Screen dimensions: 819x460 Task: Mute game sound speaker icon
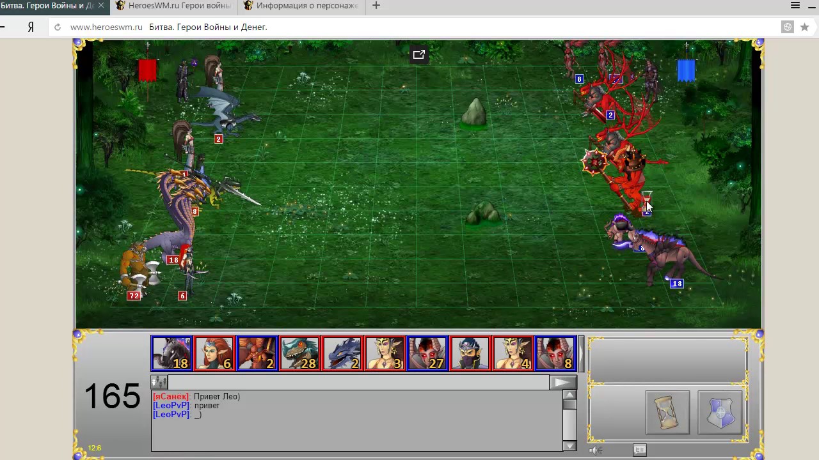coord(596,450)
